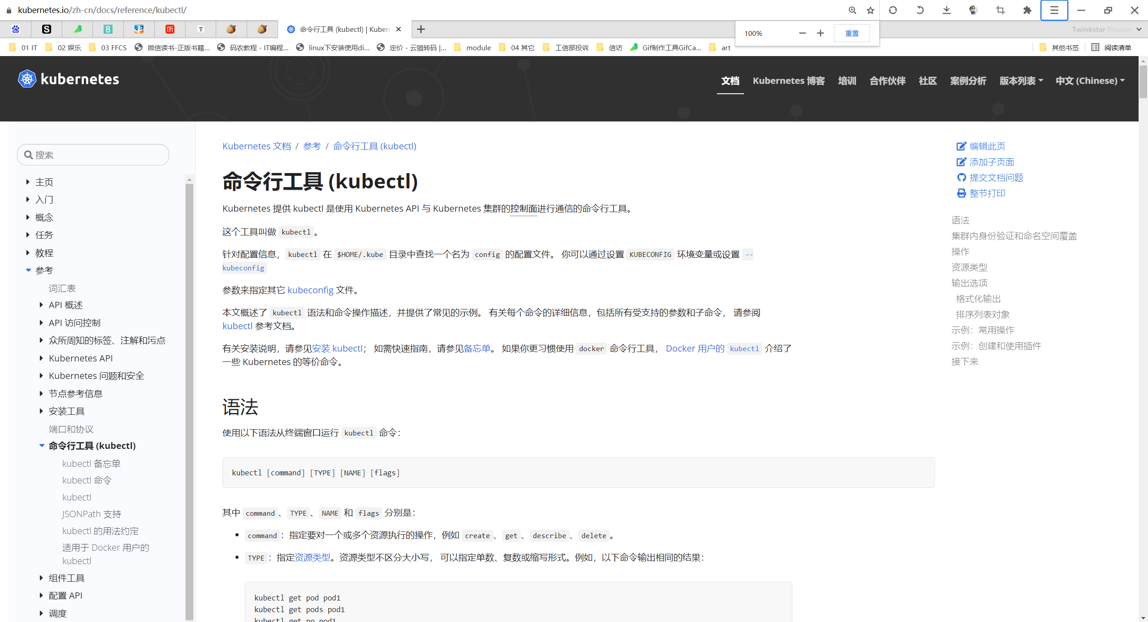Open the downloads icon
Viewport: 1148px width, 622px height.
[947, 10]
